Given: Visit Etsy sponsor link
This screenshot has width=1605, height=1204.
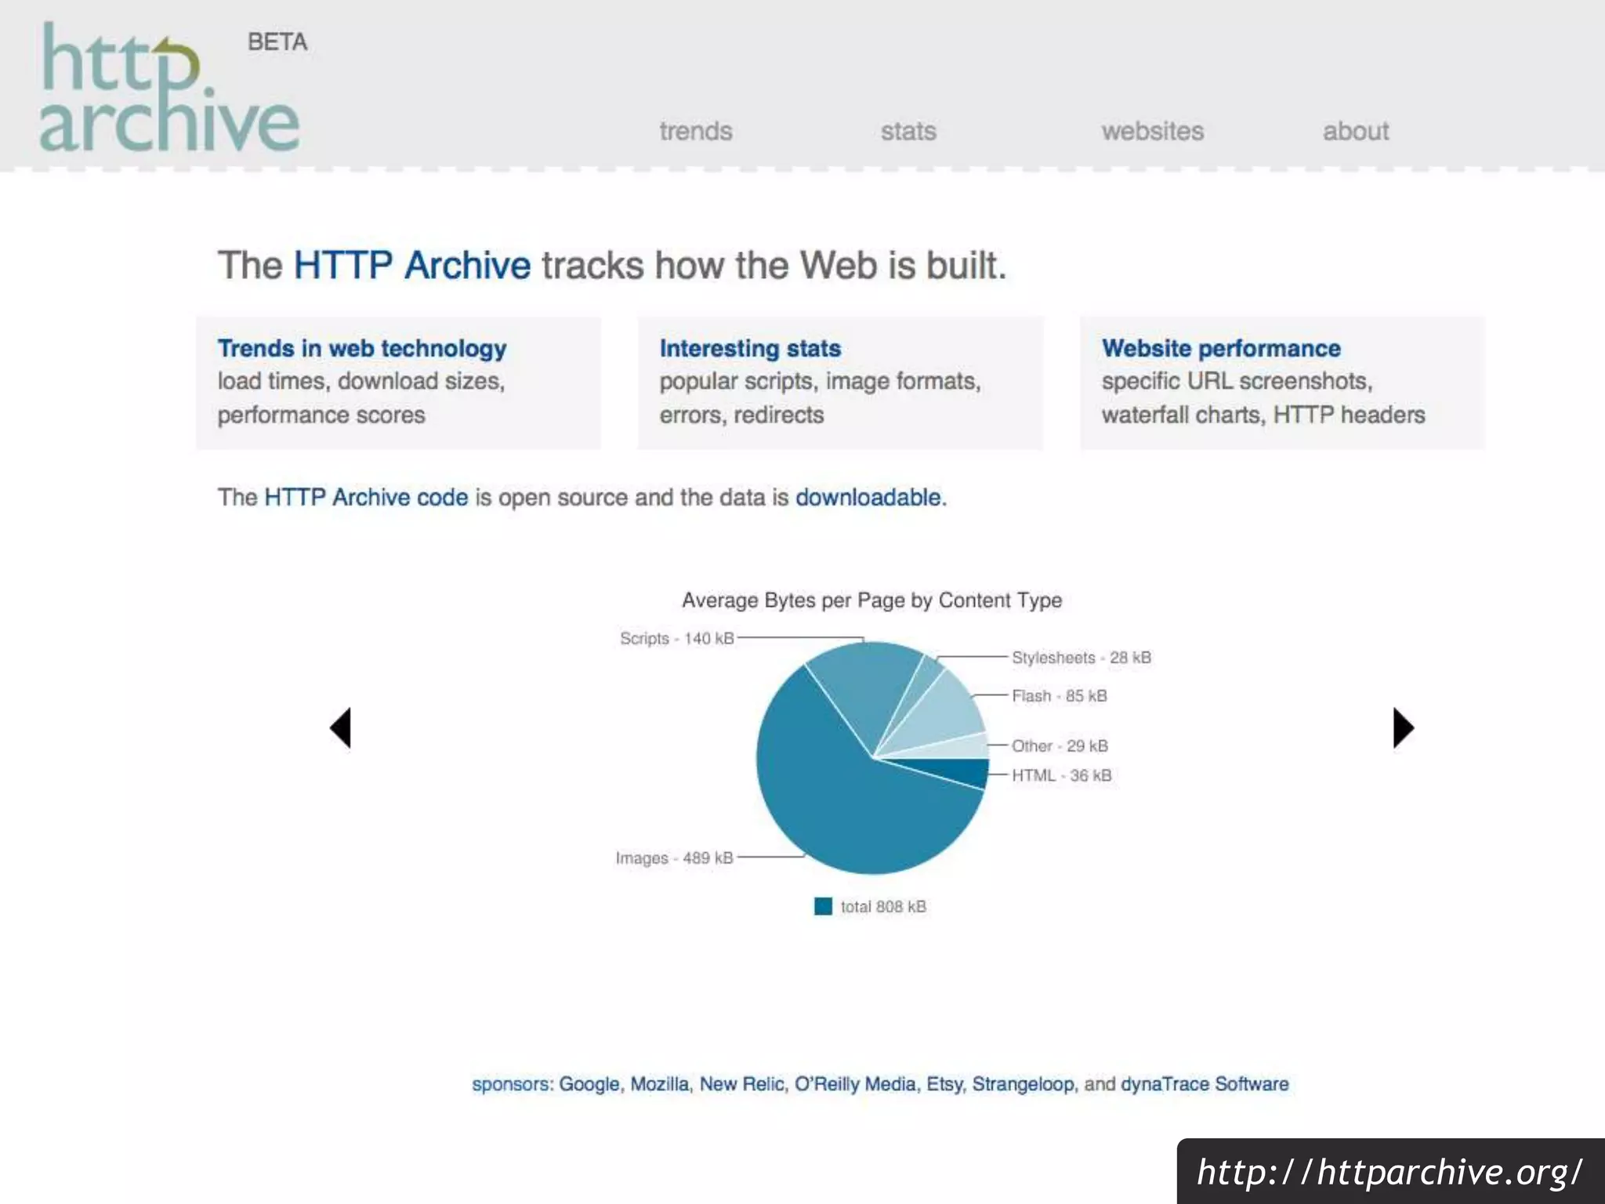Looking at the screenshot, I should (x=944, y=1084).
